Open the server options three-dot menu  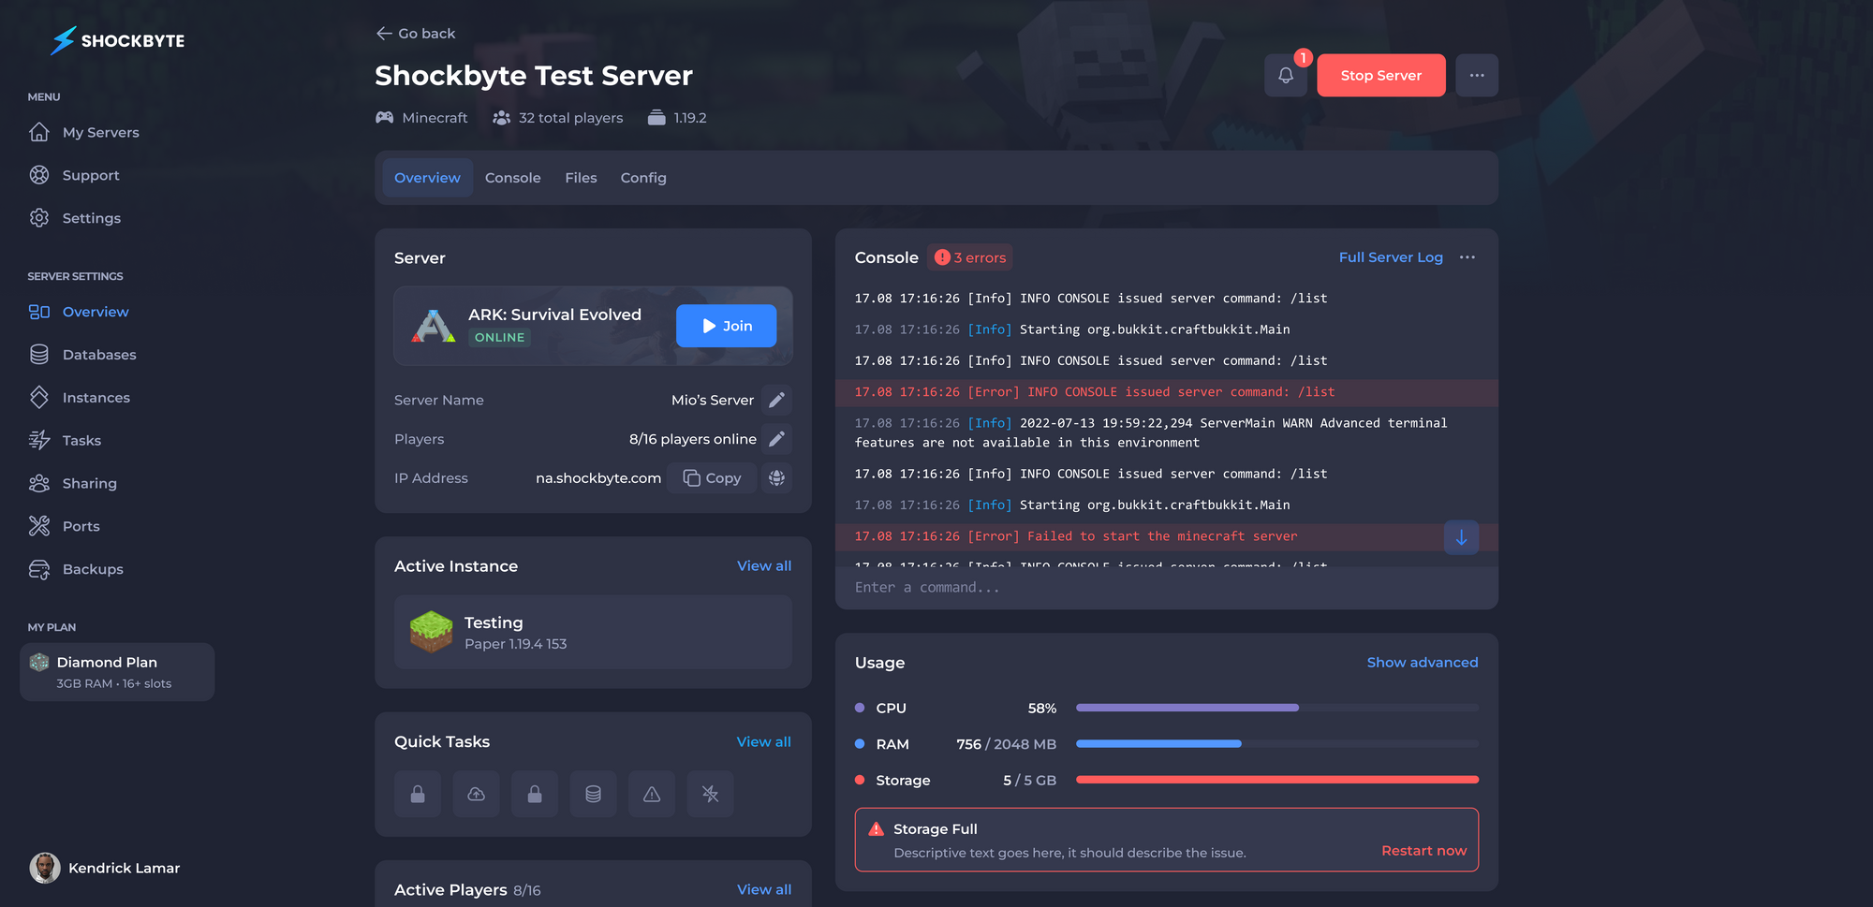[x=1477, y=76]
